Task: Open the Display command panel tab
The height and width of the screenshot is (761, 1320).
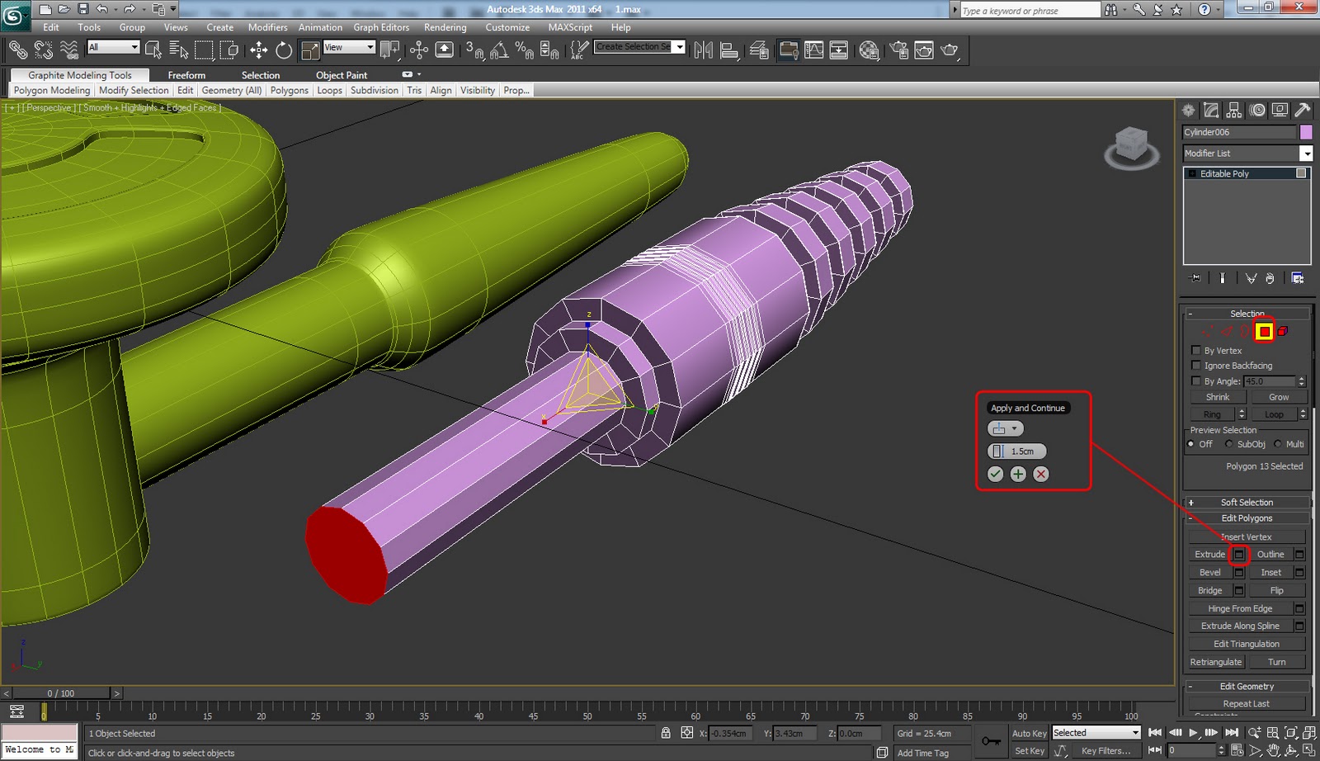Action: click(x=1280, y=110)
